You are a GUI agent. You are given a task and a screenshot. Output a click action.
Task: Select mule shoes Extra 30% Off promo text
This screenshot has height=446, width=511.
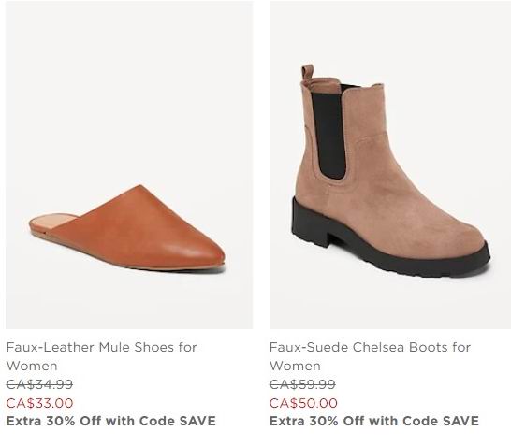[110, 421]
